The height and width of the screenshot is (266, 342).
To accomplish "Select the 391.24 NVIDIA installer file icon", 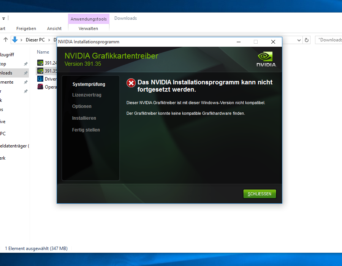I will point(40,63).
